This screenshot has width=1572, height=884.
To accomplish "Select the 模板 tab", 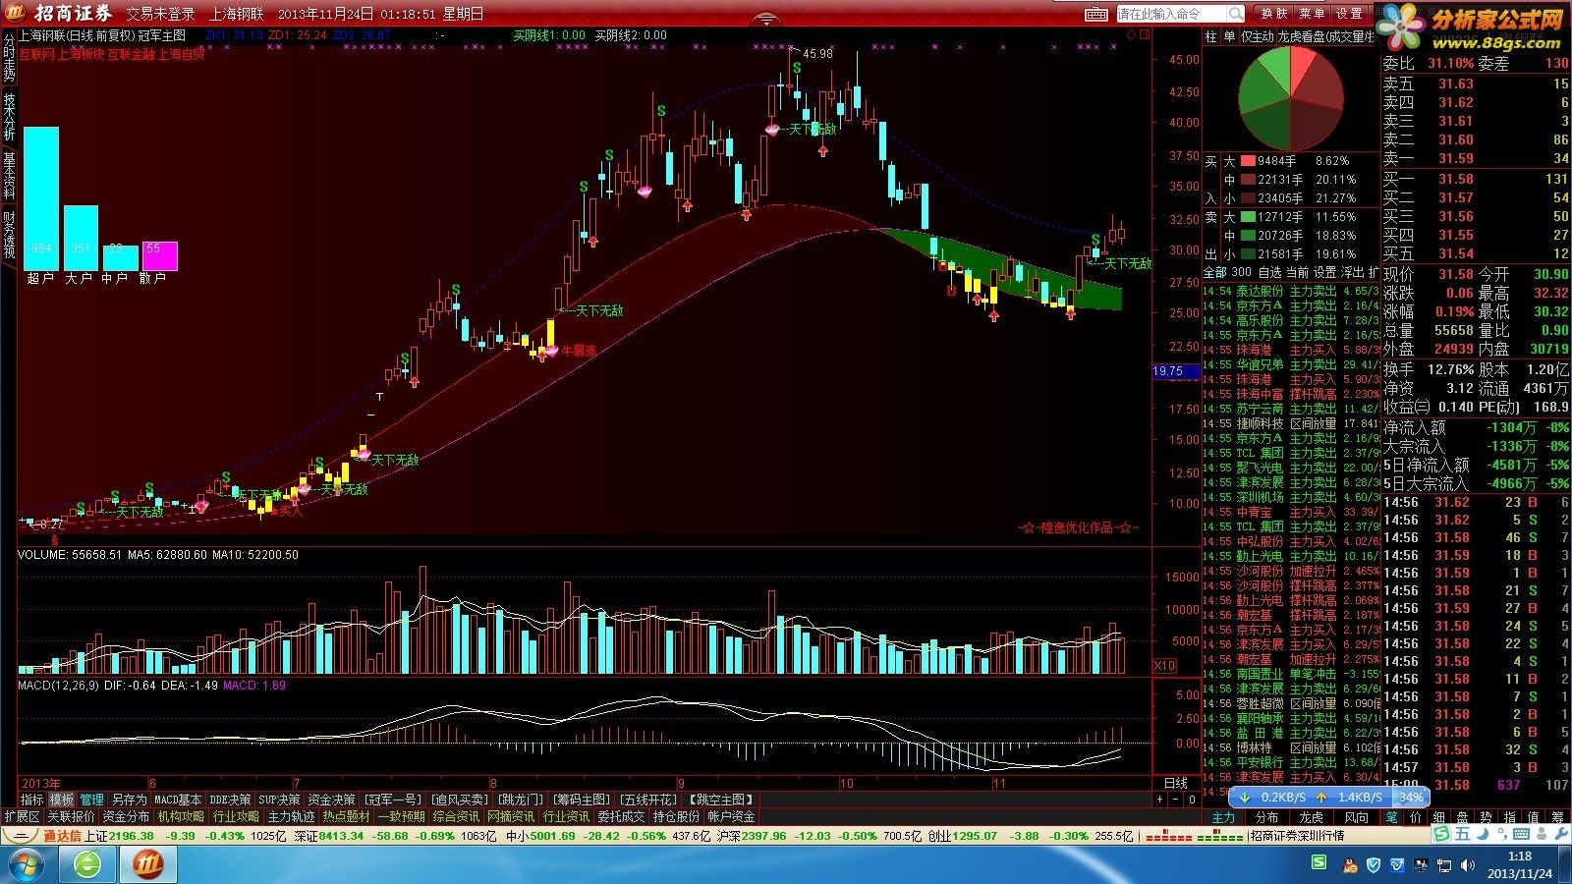I will (x=62, y=800).
